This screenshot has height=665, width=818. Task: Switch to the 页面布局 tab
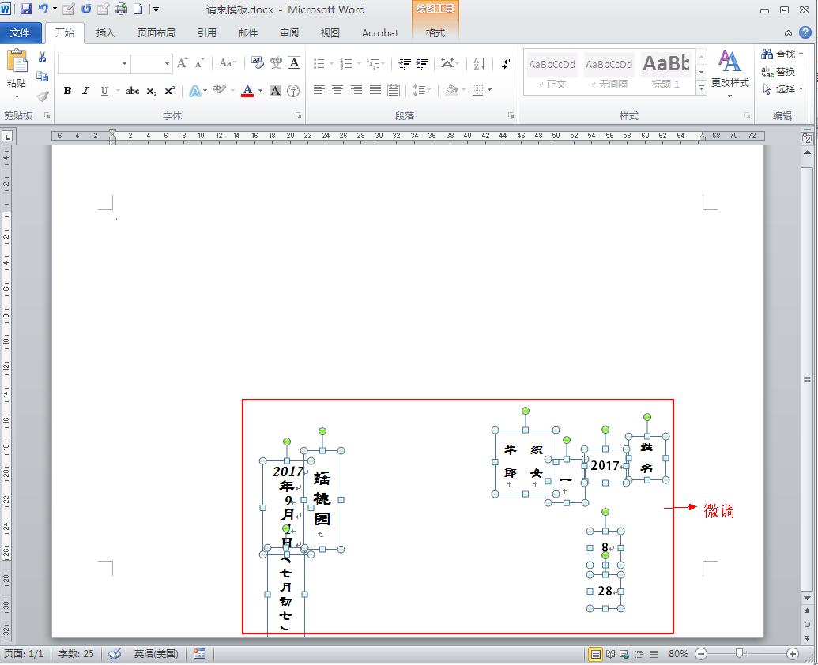156,33
